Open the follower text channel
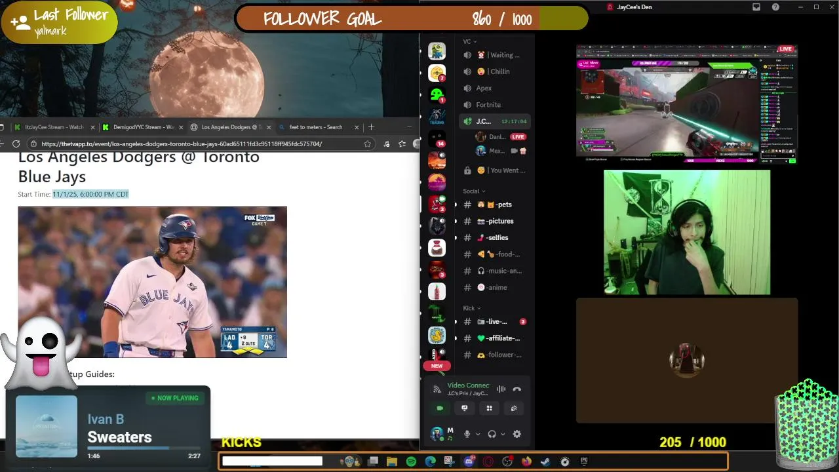The width and height of the screenshot is (839, 472). (x=496, y=355)
